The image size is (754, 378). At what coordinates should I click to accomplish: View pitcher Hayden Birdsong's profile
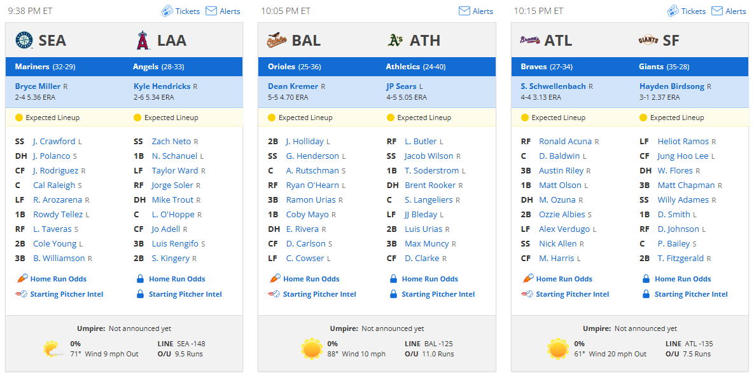pos(672,86)
